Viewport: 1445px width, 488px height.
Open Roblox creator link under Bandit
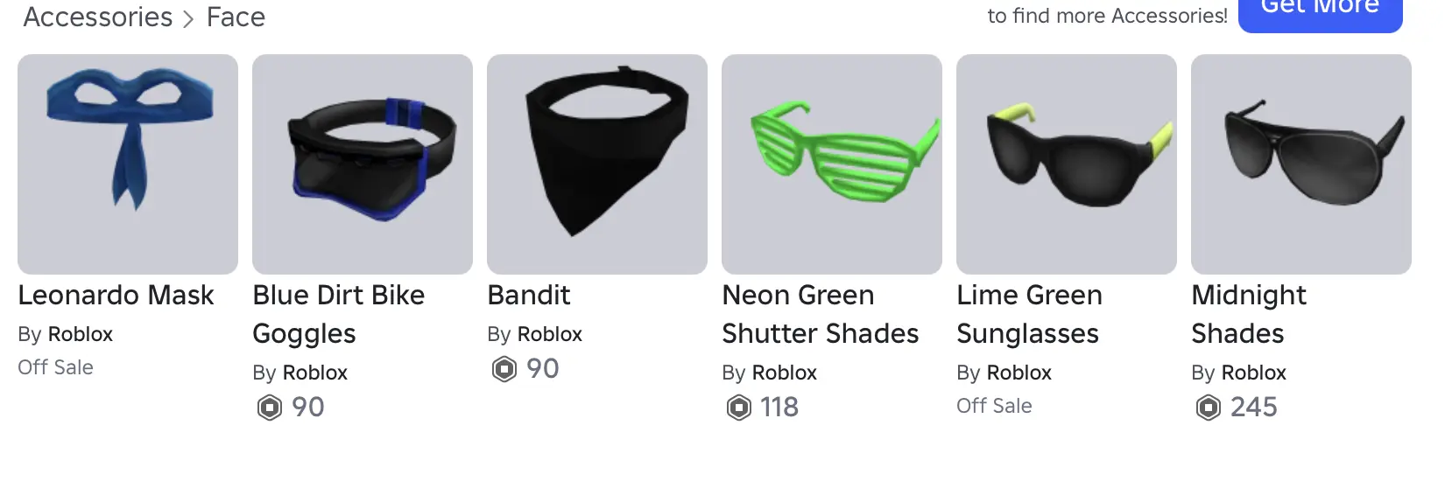pos(549,334)
